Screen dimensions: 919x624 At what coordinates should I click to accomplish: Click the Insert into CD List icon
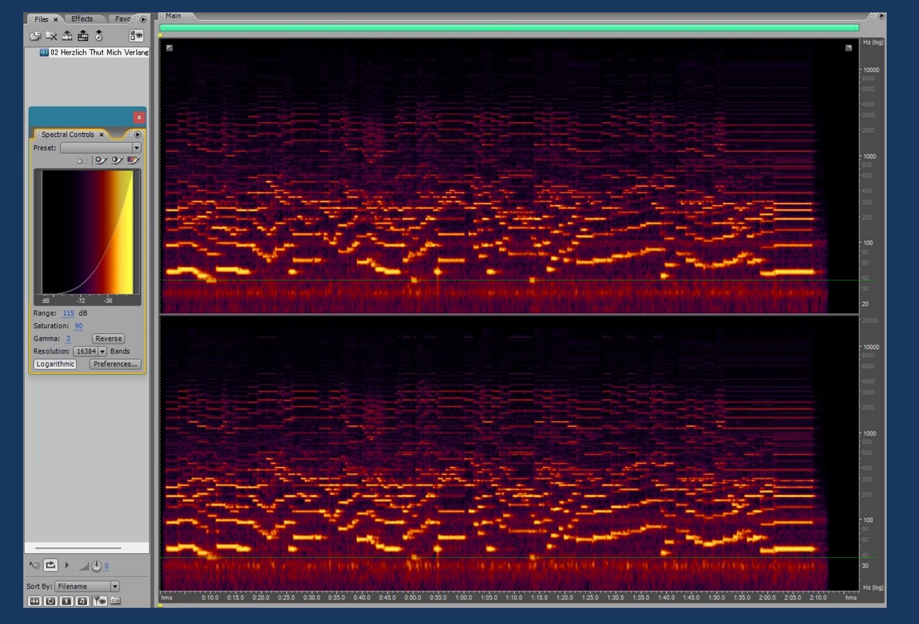click(99, 36)
